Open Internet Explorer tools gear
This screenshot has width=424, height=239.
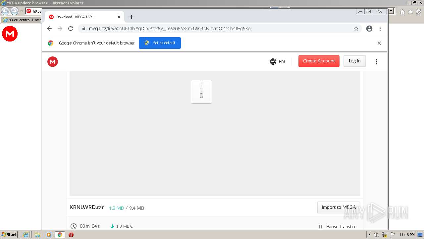click(419, 12)
